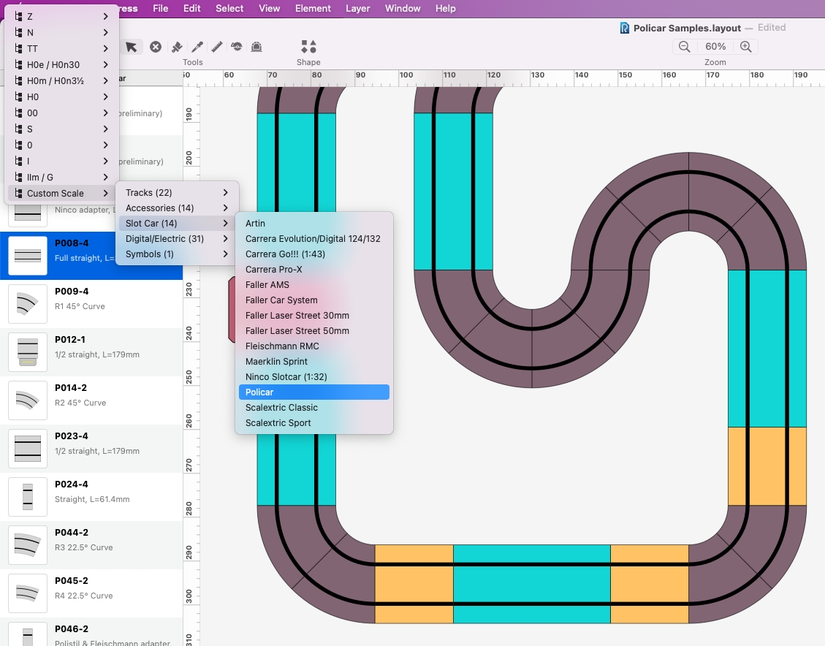Screen dimensions: 825x646
Task: Choose the circular saw cut tool
Action: [x=237, y=47]
